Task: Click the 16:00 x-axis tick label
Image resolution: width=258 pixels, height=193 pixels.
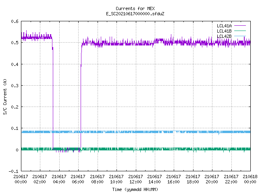Action: pos(173,182)
